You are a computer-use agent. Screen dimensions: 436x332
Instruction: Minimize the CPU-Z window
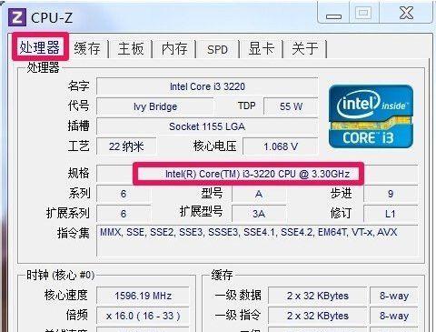coord(333,14)
